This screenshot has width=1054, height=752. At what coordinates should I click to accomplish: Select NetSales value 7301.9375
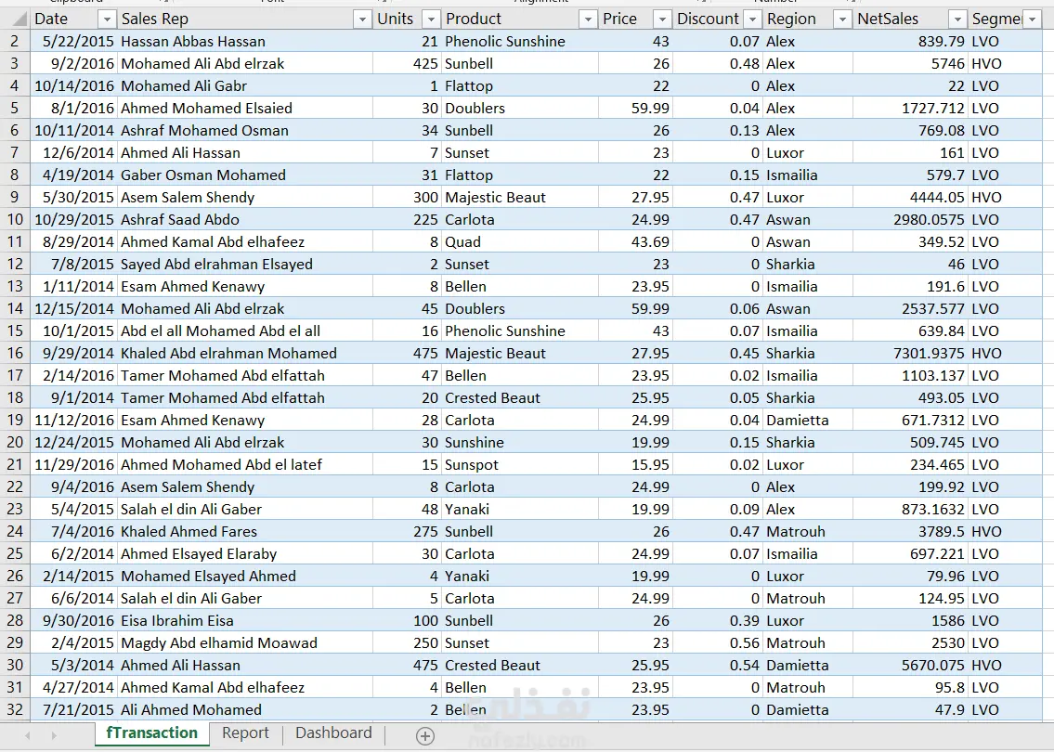point(910,353)
